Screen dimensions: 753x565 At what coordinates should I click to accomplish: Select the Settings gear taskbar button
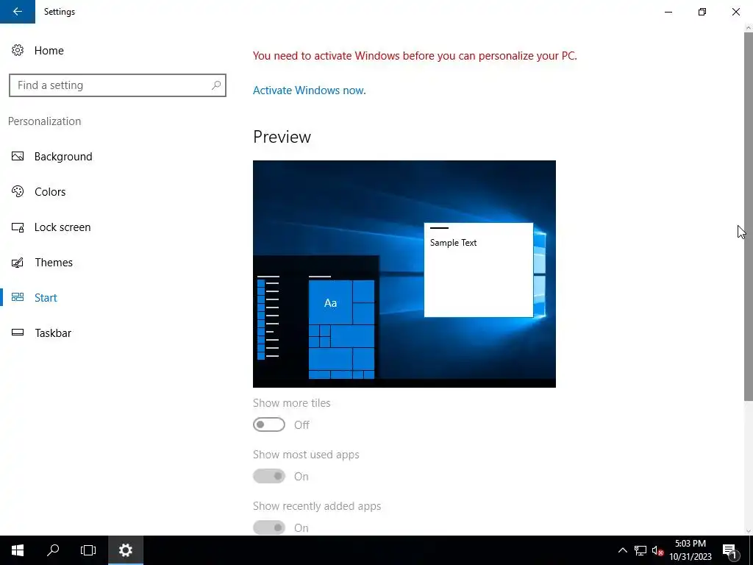click(x=125, y=550)
